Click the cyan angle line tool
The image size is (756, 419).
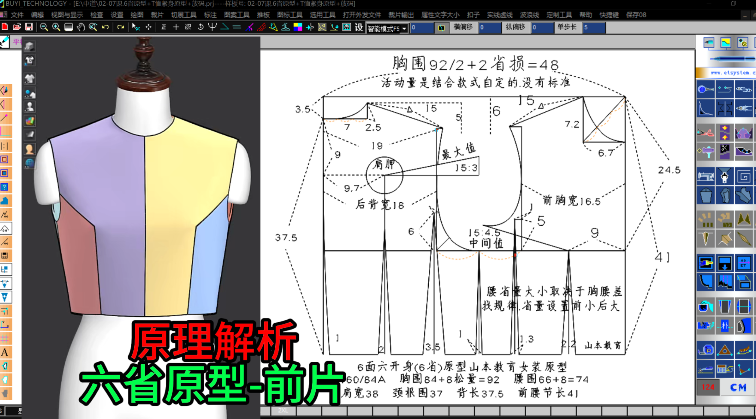(225, 27)
